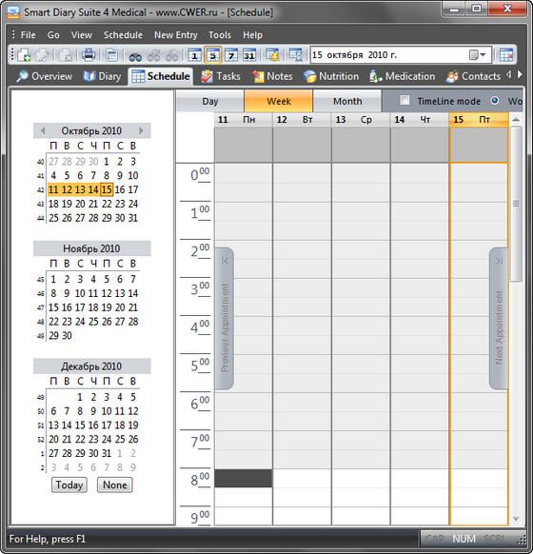The image size is (533, 554).
Task: Open the Schedule menu
Action: click(123, 35)
